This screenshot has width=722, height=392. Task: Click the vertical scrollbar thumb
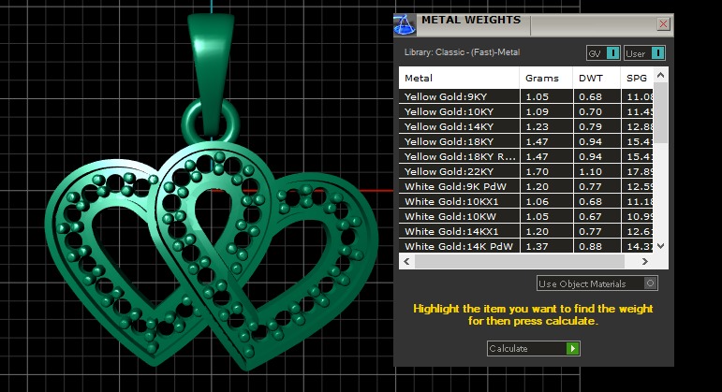point(661,112)
